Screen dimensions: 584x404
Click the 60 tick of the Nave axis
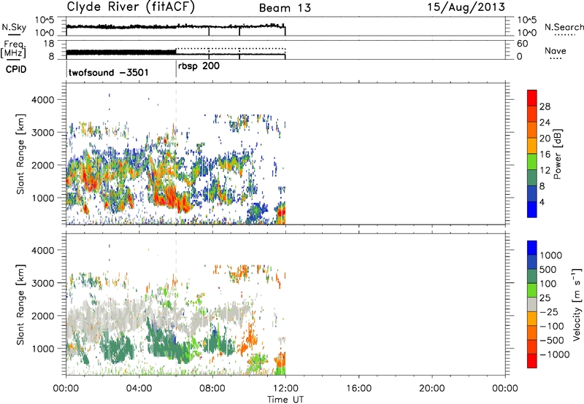click(x=523, y=44)
